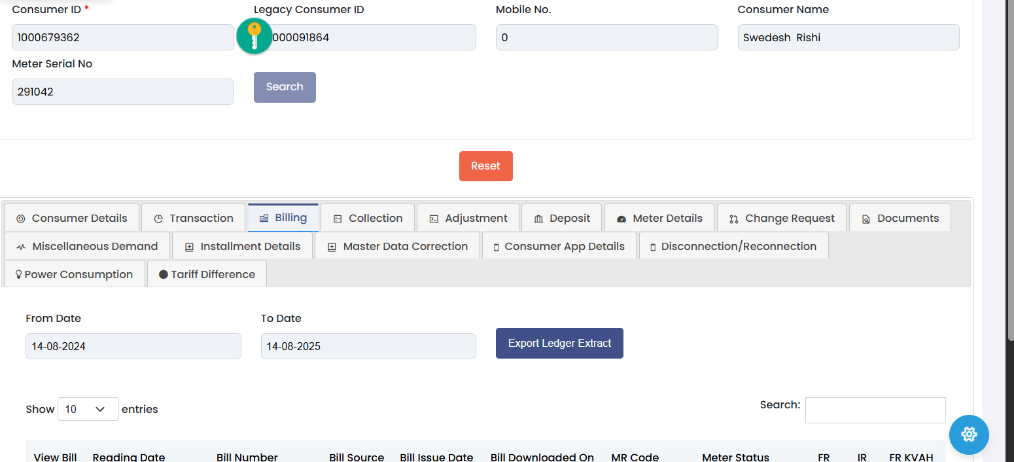Click the page vertical scrollbar
Viewport: 1014px width, 462px height.
[1009, 196]
